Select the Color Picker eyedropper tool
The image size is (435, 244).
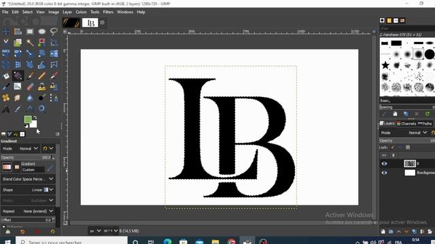[18, 108]
